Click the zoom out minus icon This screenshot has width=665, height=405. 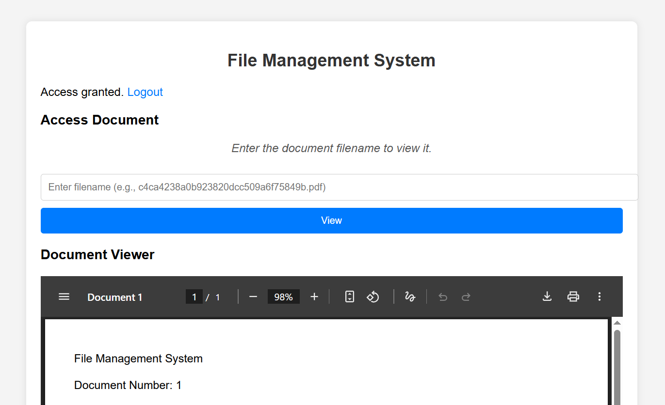253,296
